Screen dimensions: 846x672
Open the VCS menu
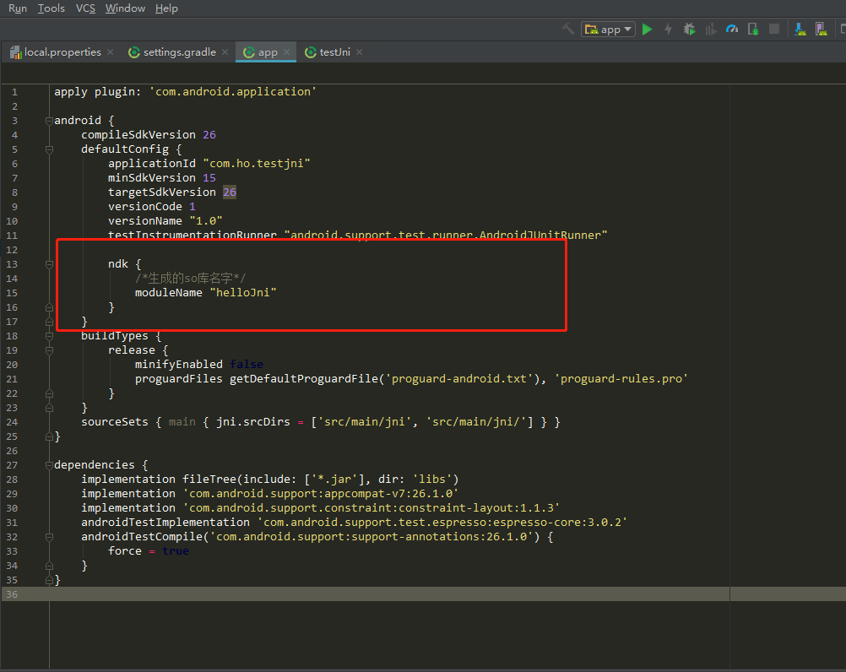(x=85, y=8)
